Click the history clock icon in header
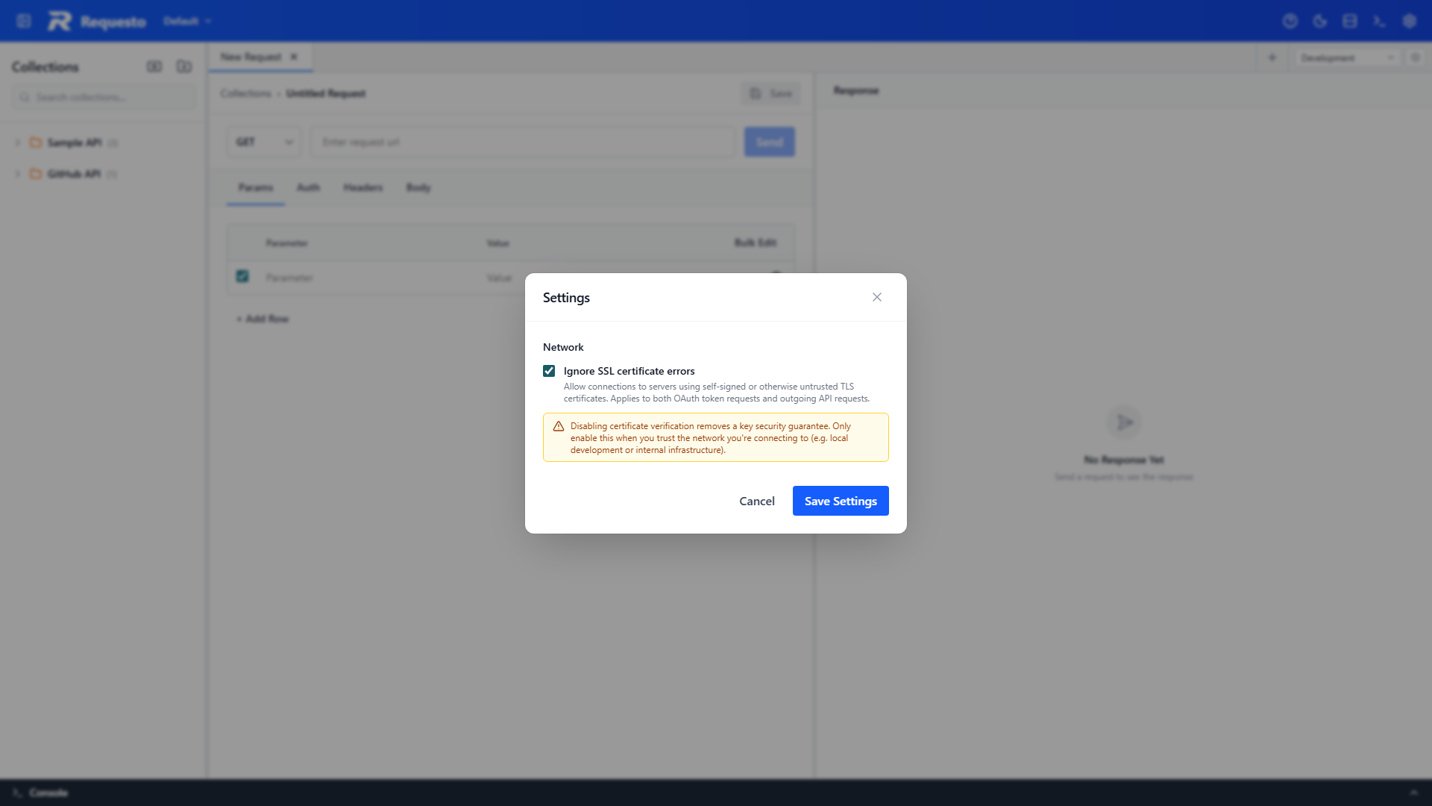This screenshot has width=1432, height=806. click(x=1290, y=21)
